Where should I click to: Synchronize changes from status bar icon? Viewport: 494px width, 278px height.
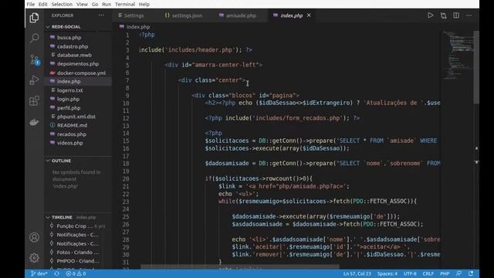pyautogui.click(x=56, y=273)
